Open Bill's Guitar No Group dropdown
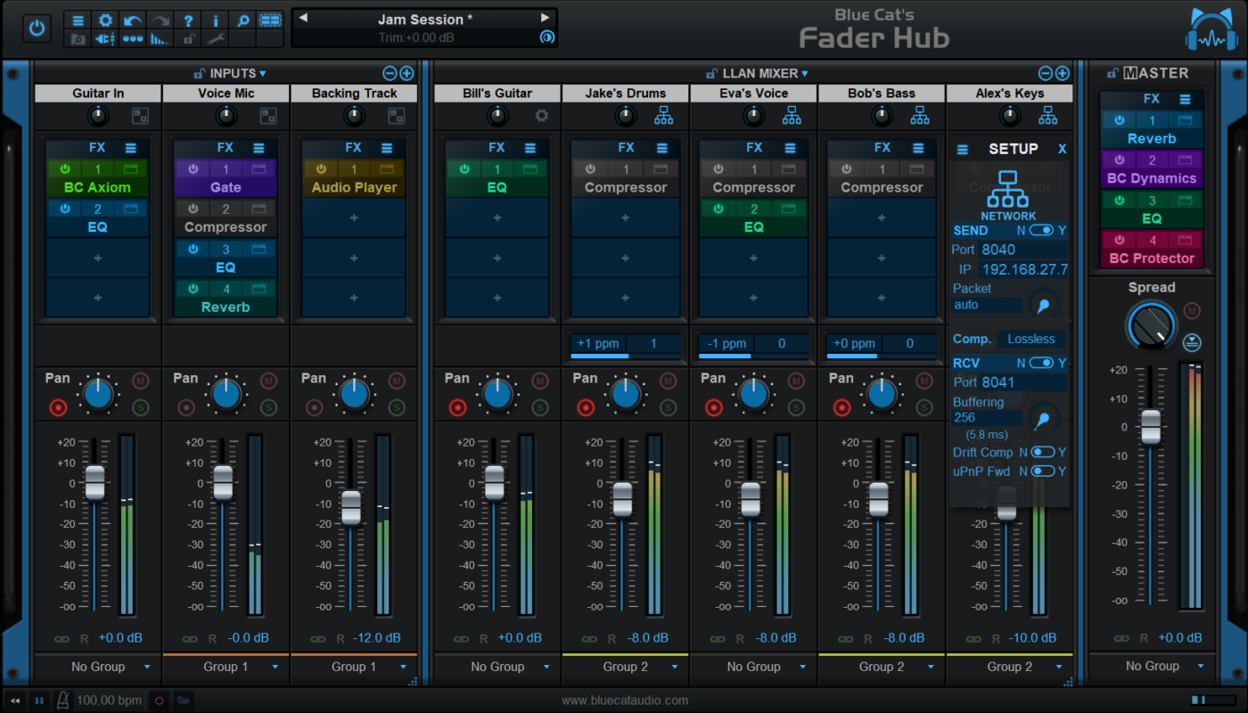This screenshot has height=713, width=1248. point(497,667)
